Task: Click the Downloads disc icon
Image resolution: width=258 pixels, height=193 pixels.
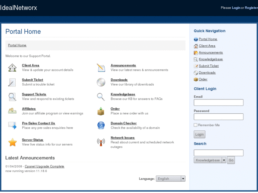Action: [101, 82]
